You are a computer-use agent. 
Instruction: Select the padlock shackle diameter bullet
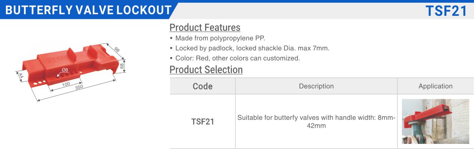pyautogui.click(x=249, y=48)
